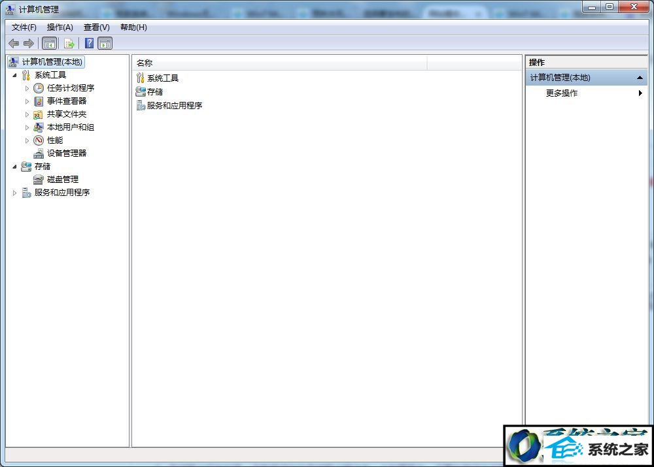Image resolution: width=654 pixels, height=467 pixels.
Task: Click the 计算机管理(本地) root node icon
Action: (14, 62)
